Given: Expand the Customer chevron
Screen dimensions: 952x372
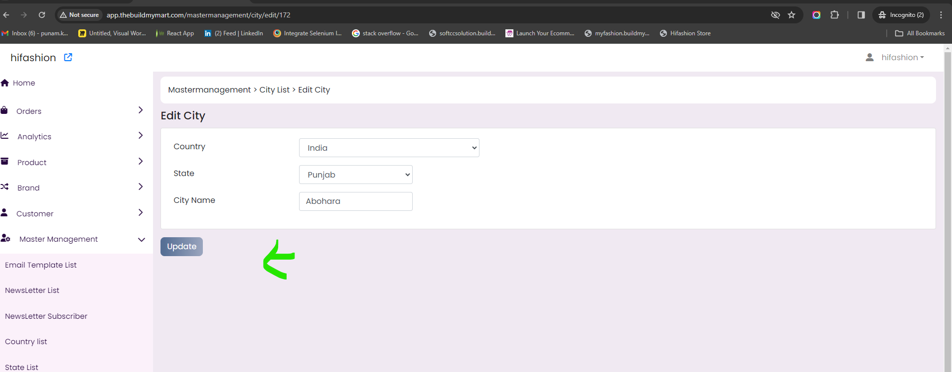Looking at the screenshot, I should (141, 212).
